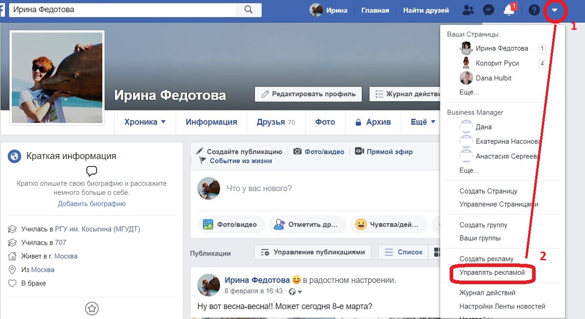Image resolution: width=585 pixels, height=319 pixels.
Task: Click Управлять рекламой menu item
Action: (492, 273)
